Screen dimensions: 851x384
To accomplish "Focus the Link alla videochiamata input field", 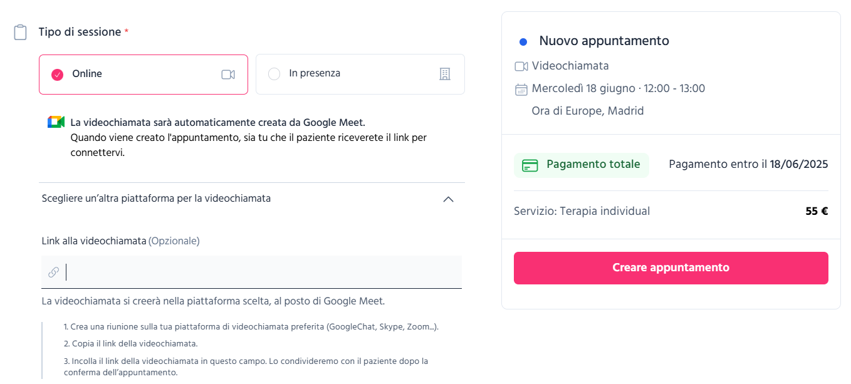I will (252, 272).
